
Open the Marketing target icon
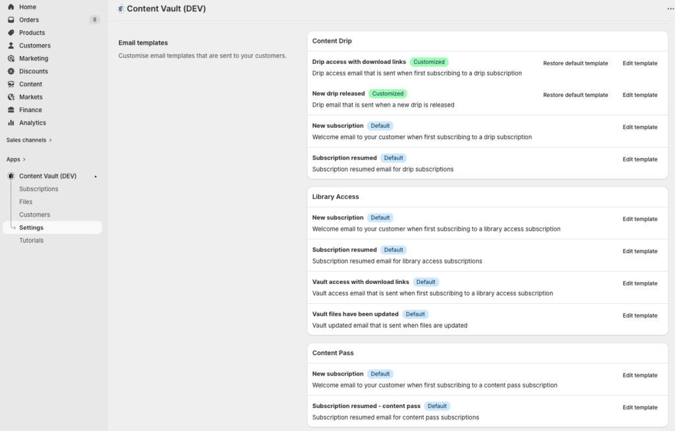11,58
